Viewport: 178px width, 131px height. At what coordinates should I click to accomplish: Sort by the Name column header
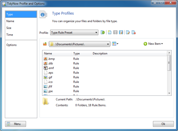click(57, 53)
